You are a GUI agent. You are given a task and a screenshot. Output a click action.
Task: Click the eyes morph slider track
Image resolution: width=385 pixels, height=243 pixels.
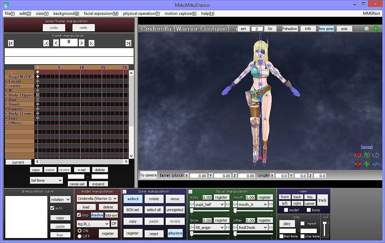point(211,210)
